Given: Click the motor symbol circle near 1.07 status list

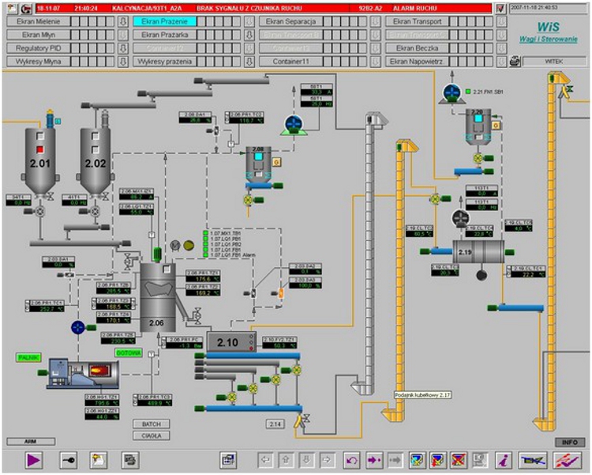Looking at the screenshot, I should click(x=174, y=246).
